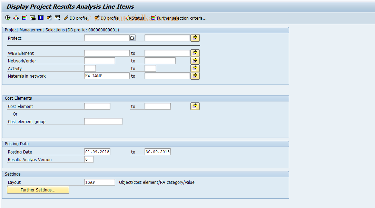Click the Cost Element multiple selection arrow

pos(195,106)
